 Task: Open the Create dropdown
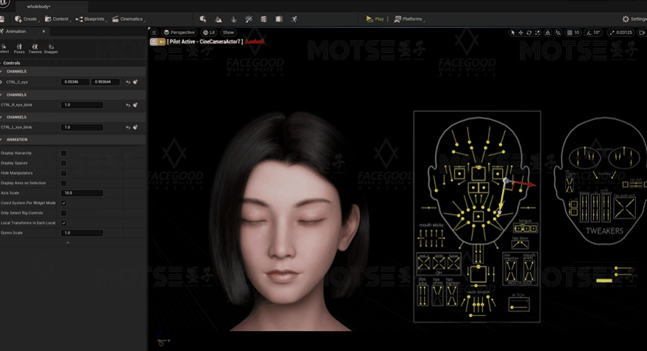[x=26, y=19]
